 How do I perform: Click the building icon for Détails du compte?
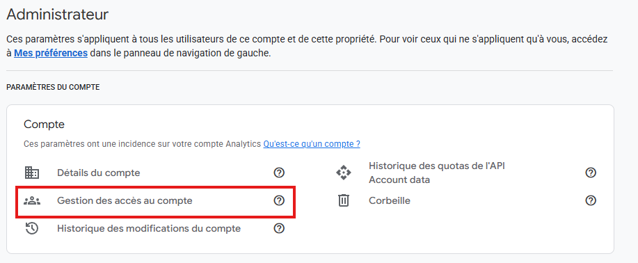click(x=32, y=173)
